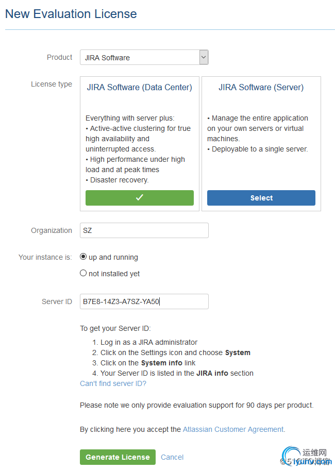The image size is (335, 470).
Task: Select the 'not installed yet' radio button
Action: coord(83,273)
